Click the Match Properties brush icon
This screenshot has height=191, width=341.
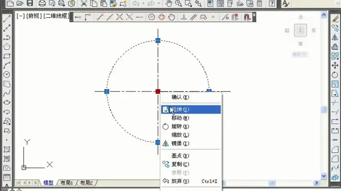[113, 3]
